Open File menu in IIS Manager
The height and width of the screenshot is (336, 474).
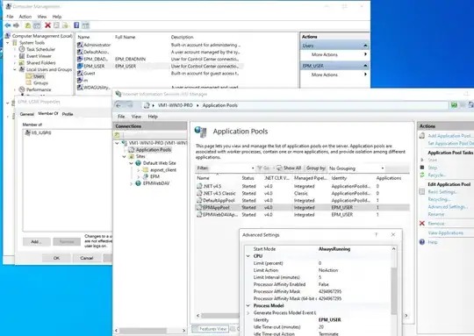pyautogui.click(x=121, y=117)
